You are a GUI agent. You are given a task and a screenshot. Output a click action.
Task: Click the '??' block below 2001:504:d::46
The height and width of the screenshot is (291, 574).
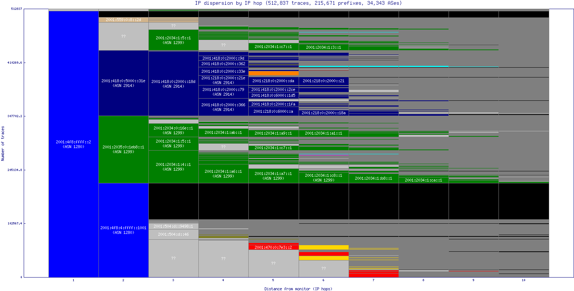coord(173,258)
